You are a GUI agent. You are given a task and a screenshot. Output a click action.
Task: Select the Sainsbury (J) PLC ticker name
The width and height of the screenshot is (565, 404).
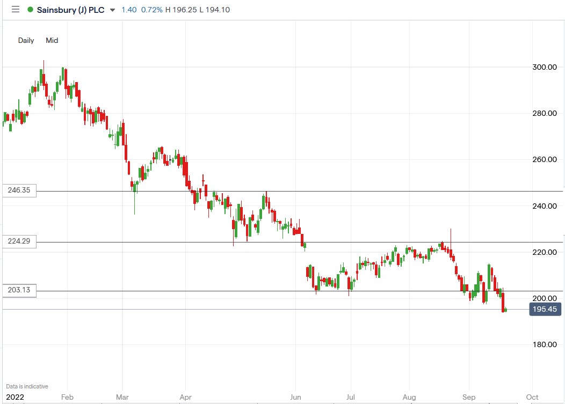coord(70,10)
